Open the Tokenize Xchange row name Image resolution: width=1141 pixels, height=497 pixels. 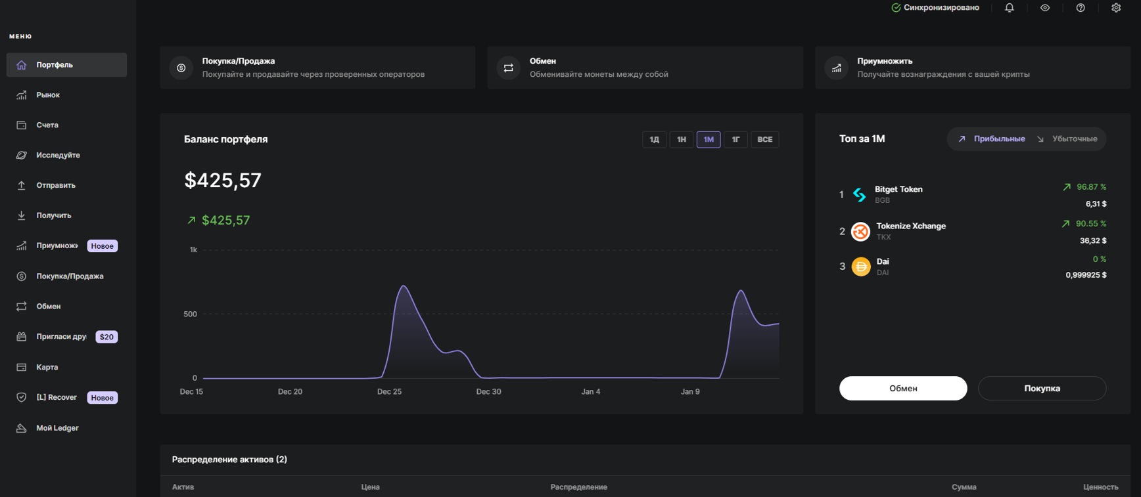[x=911, y=226]
